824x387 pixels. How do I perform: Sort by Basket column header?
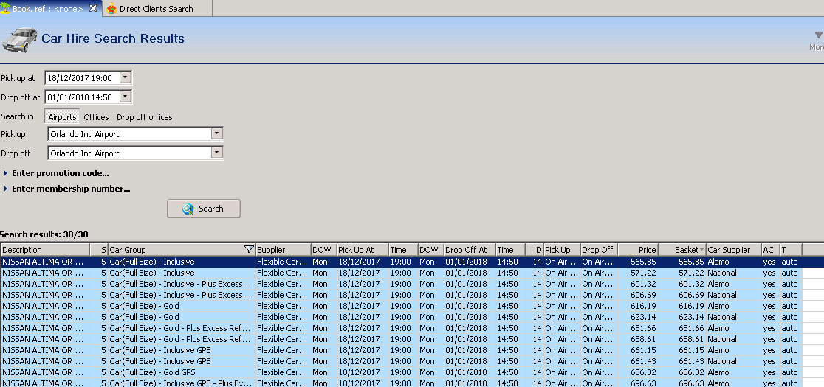683,250
